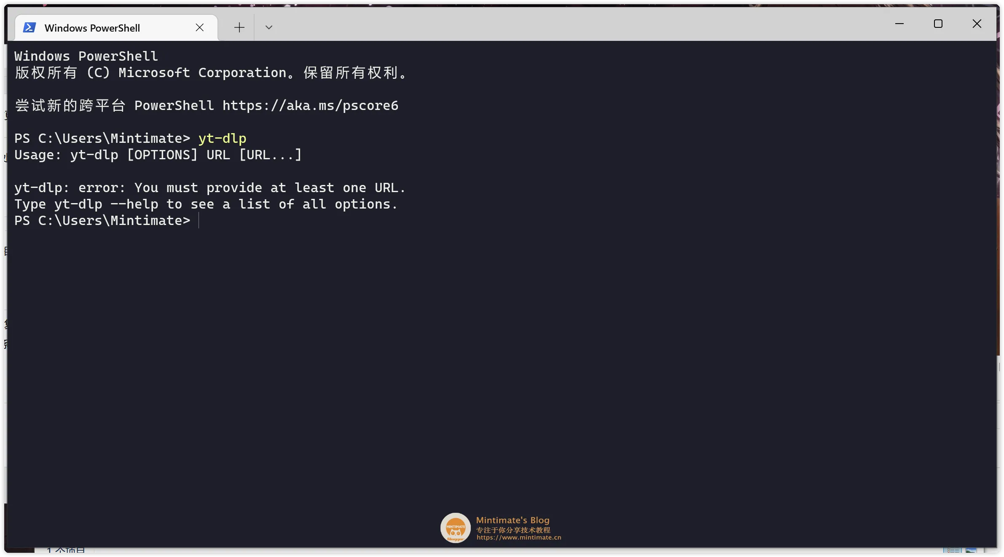Screen dimensions: 1004x557
Task: Click the https://aka.ms/pscore6 link text
Action: coord(310,106)
